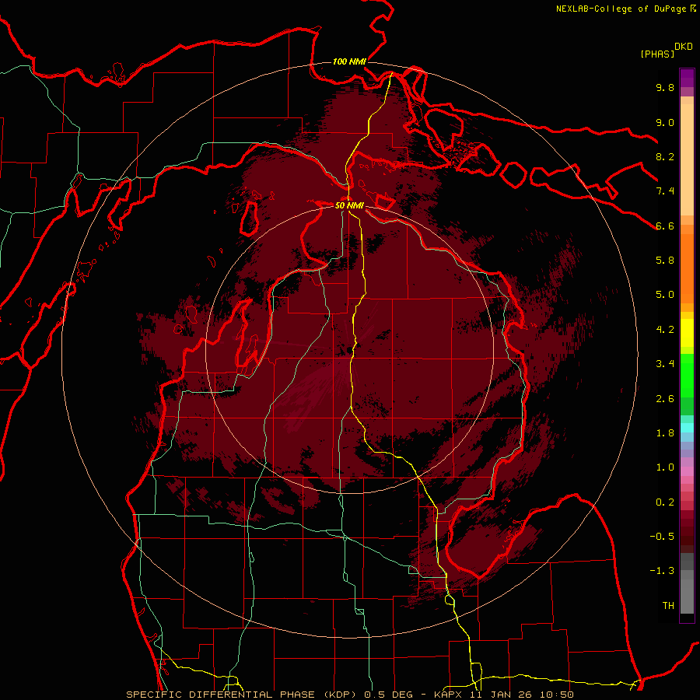Click the 9.0 value on color scale

point(665,122)
